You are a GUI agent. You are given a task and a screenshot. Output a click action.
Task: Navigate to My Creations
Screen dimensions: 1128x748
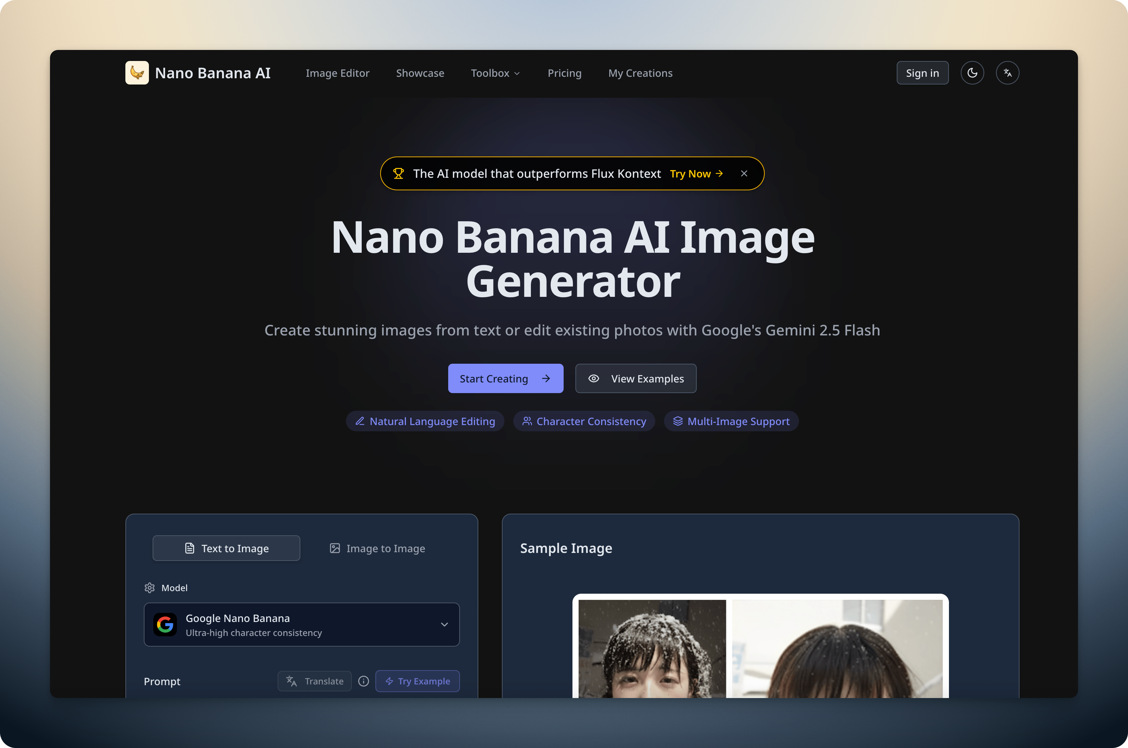(640, 73)
